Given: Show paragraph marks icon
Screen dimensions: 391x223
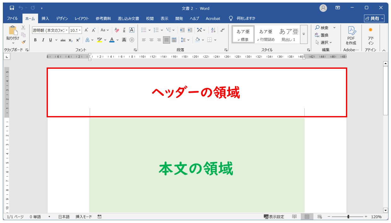Looking at the screenshot, I should [222, 30].
